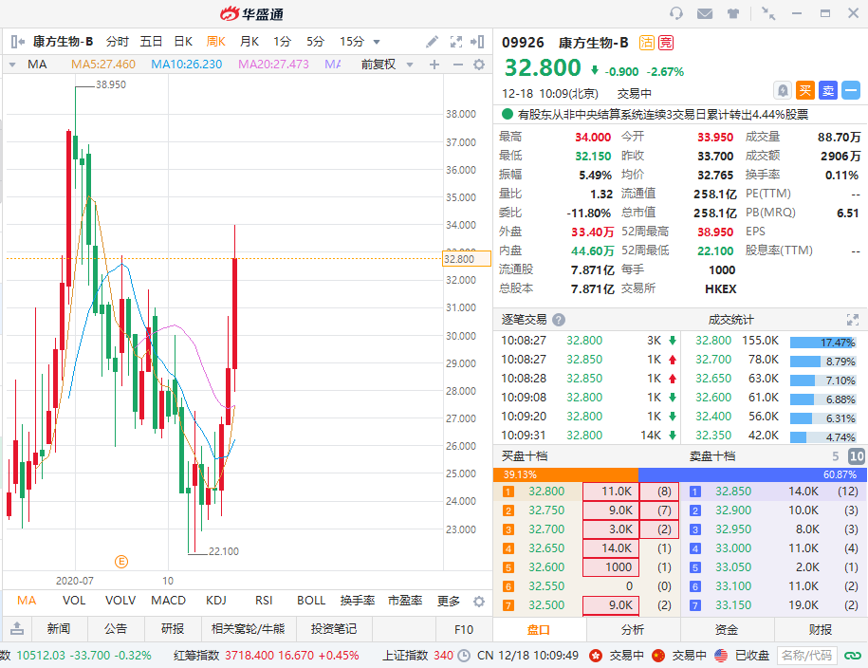Viewport: 868px width, 668px height.
Task: Click the compact-mode arrows icon
Action: pos(767,13)
